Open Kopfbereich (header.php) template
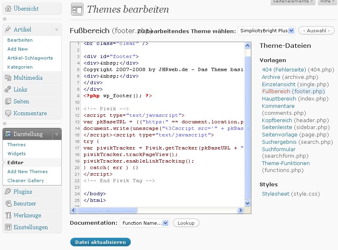Screen dimensions: 338x250 277,120
